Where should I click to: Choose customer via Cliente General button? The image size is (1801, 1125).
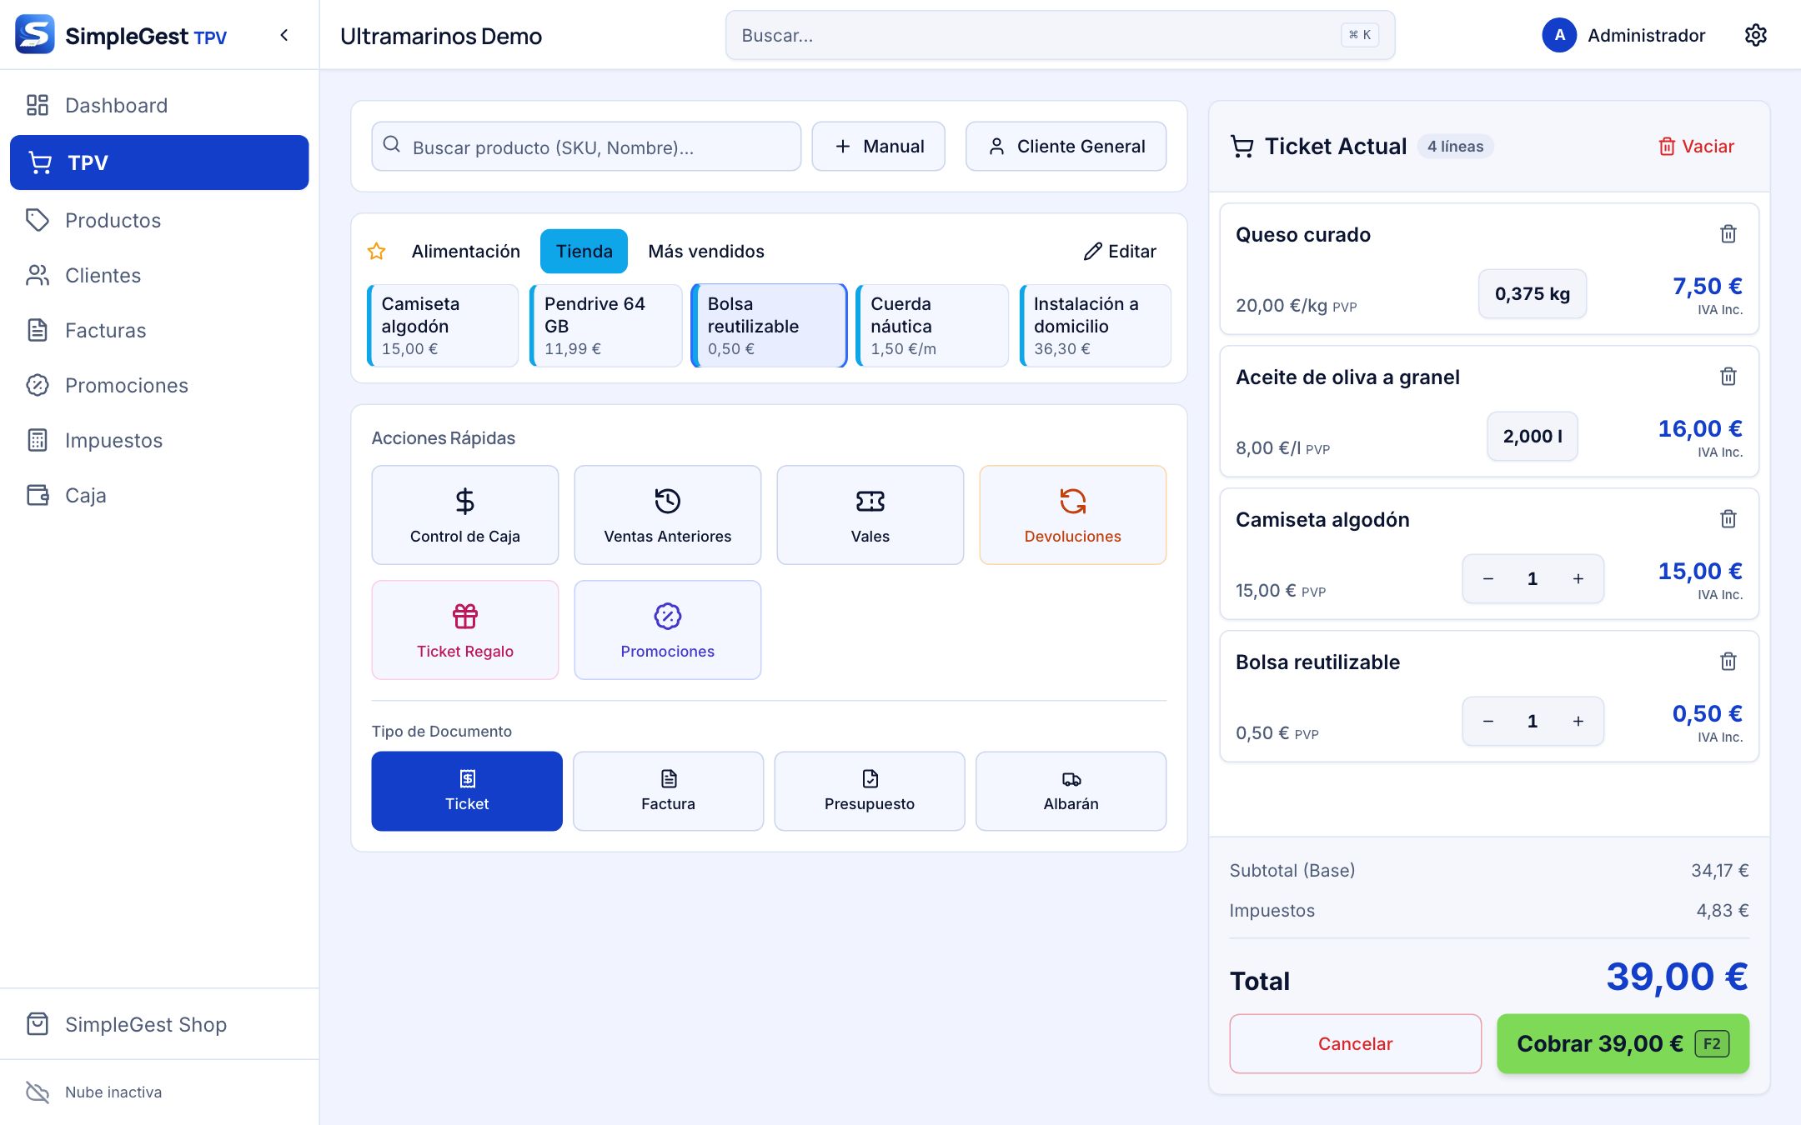click(x=1066, y=147)
